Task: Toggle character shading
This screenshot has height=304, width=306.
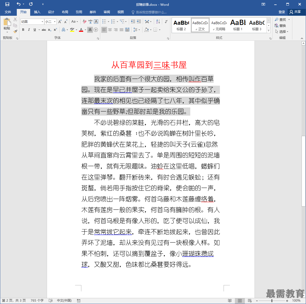Action: pos(90,30)
